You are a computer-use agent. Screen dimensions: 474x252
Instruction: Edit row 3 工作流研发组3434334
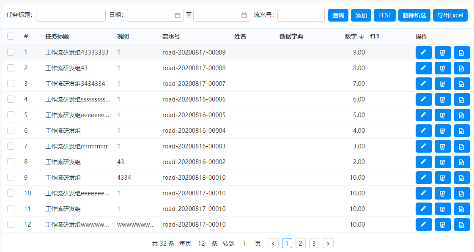424,84
